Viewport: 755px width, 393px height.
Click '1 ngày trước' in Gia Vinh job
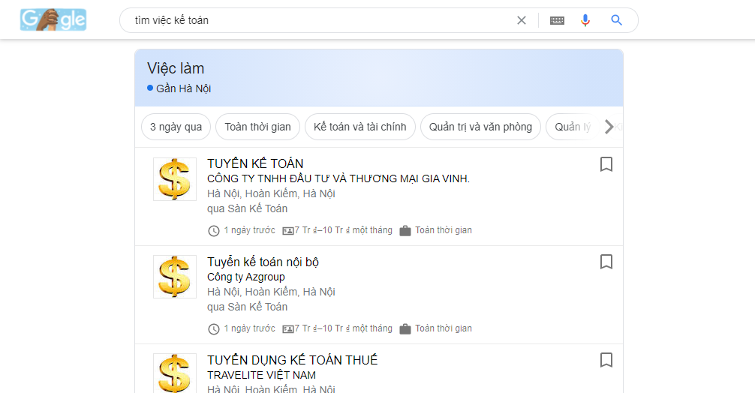[x=249, y=230]
